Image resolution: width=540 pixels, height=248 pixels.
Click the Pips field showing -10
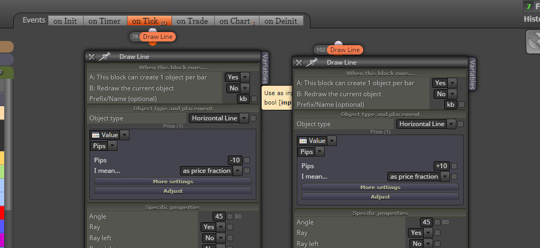235,160
